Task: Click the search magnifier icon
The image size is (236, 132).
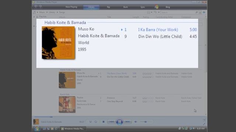Action: coord(197,12)
